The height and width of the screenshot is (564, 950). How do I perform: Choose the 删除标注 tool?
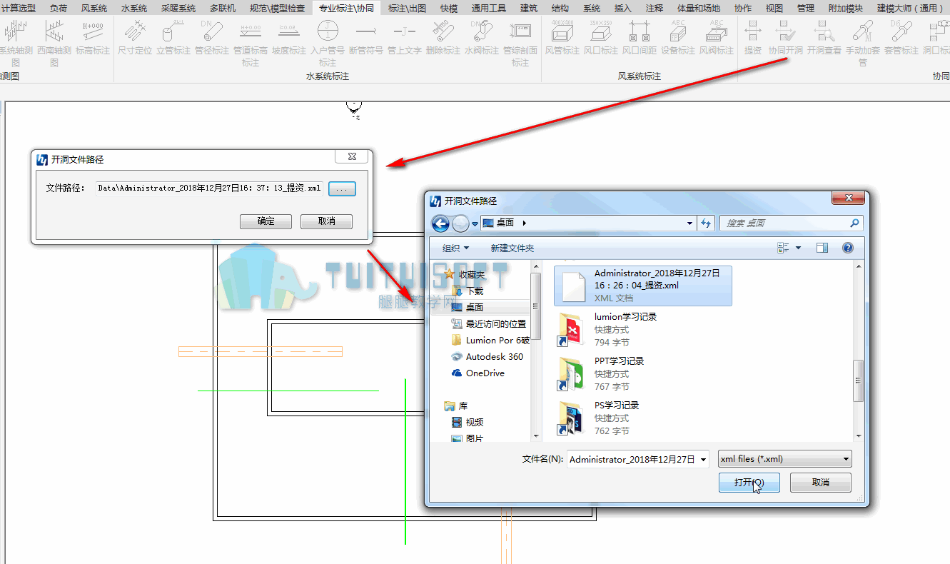[x=443, y=37]
